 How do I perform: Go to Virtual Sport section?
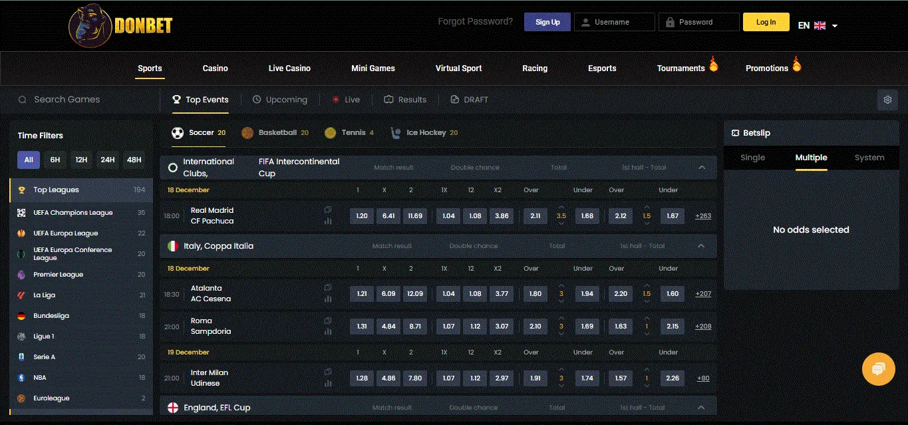pos(458,69)
